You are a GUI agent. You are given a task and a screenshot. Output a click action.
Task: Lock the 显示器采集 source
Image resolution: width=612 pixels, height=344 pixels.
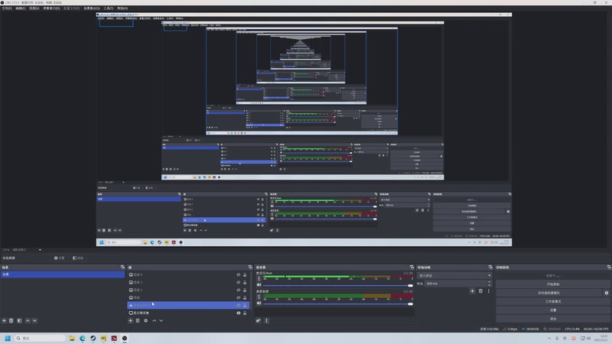[245, 313]
